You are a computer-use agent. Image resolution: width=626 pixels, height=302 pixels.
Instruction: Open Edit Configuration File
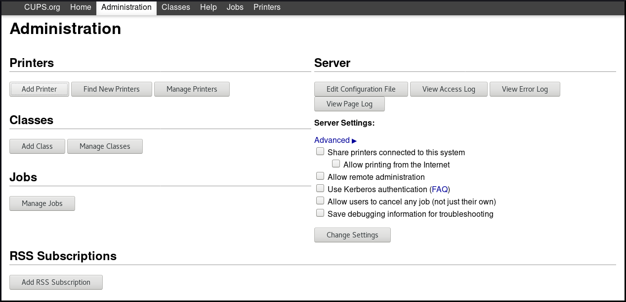click(361, 89)
